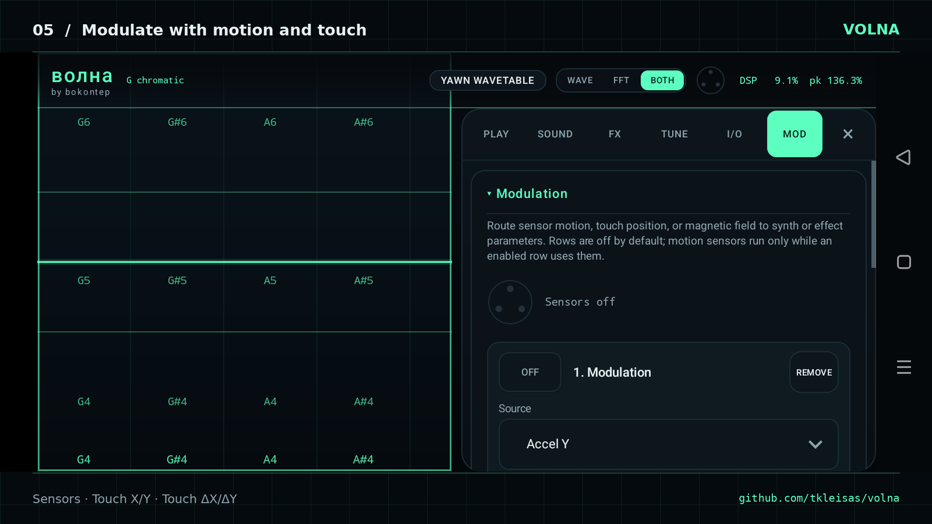This screenshot has width=932, height=524.
Task: Tap the Android back triangle button
Action: point(903,157)
